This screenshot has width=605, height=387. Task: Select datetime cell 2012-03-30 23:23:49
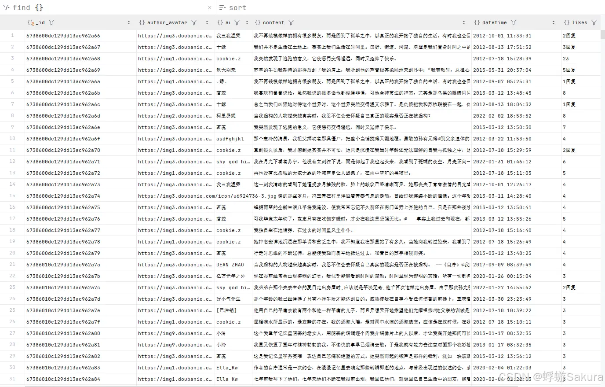[x=516, y=299]
